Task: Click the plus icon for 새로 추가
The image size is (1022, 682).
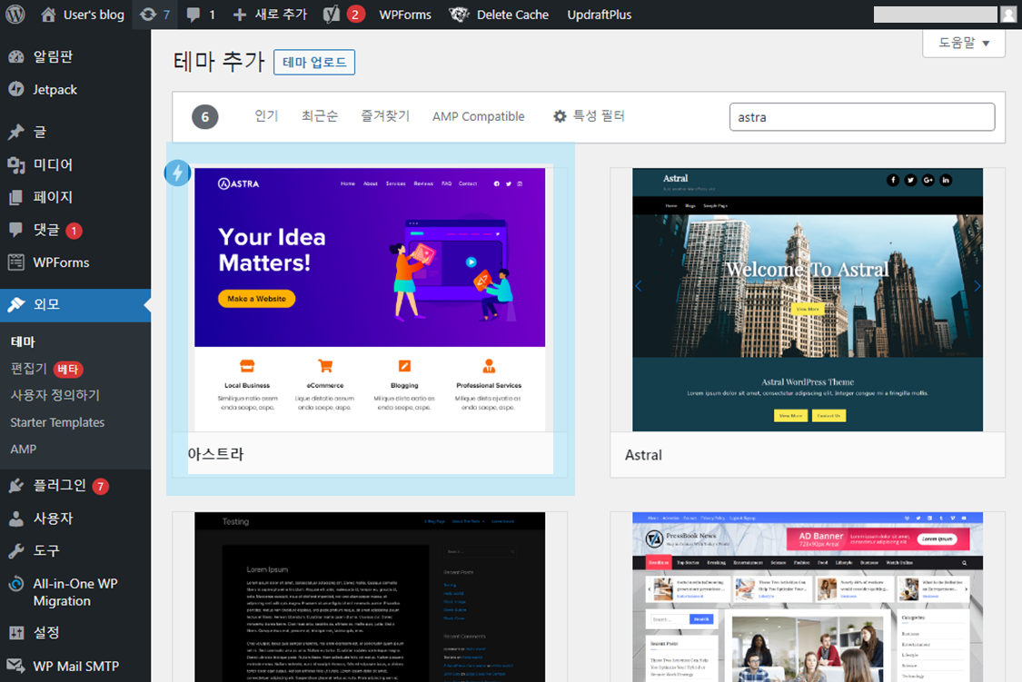Action: [x=239, y=15]
